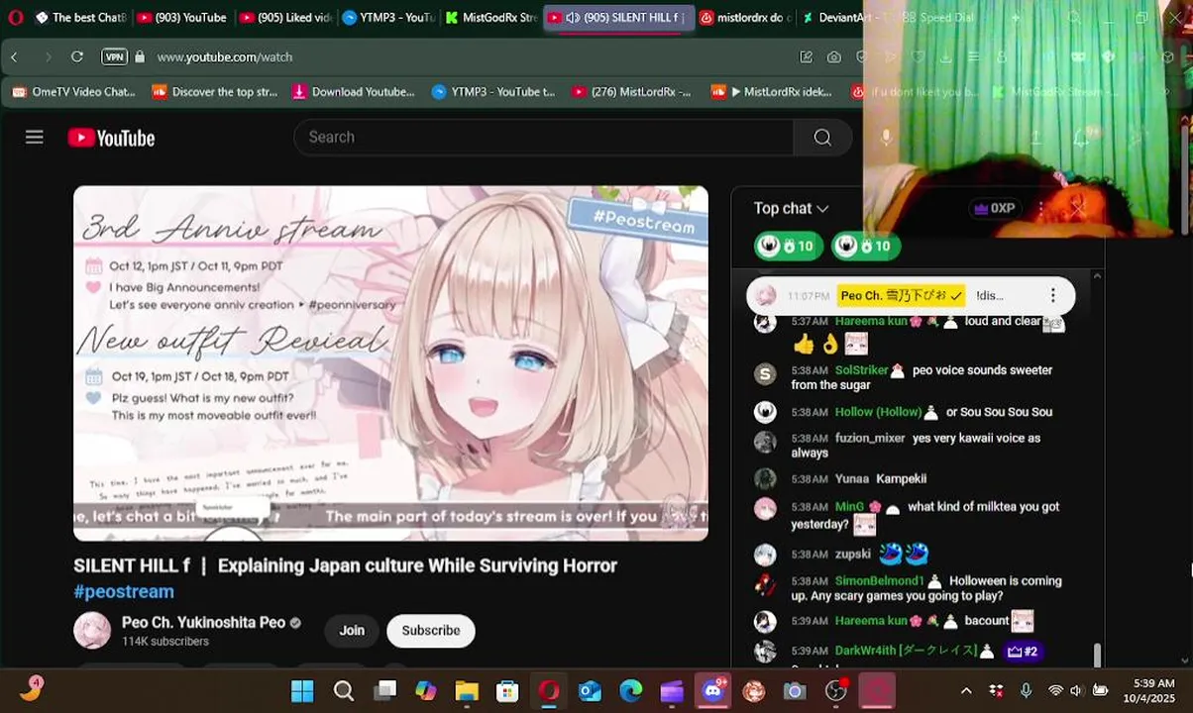
Task: Open File Explorer from the taskbar
Action: tap(467, 690)
